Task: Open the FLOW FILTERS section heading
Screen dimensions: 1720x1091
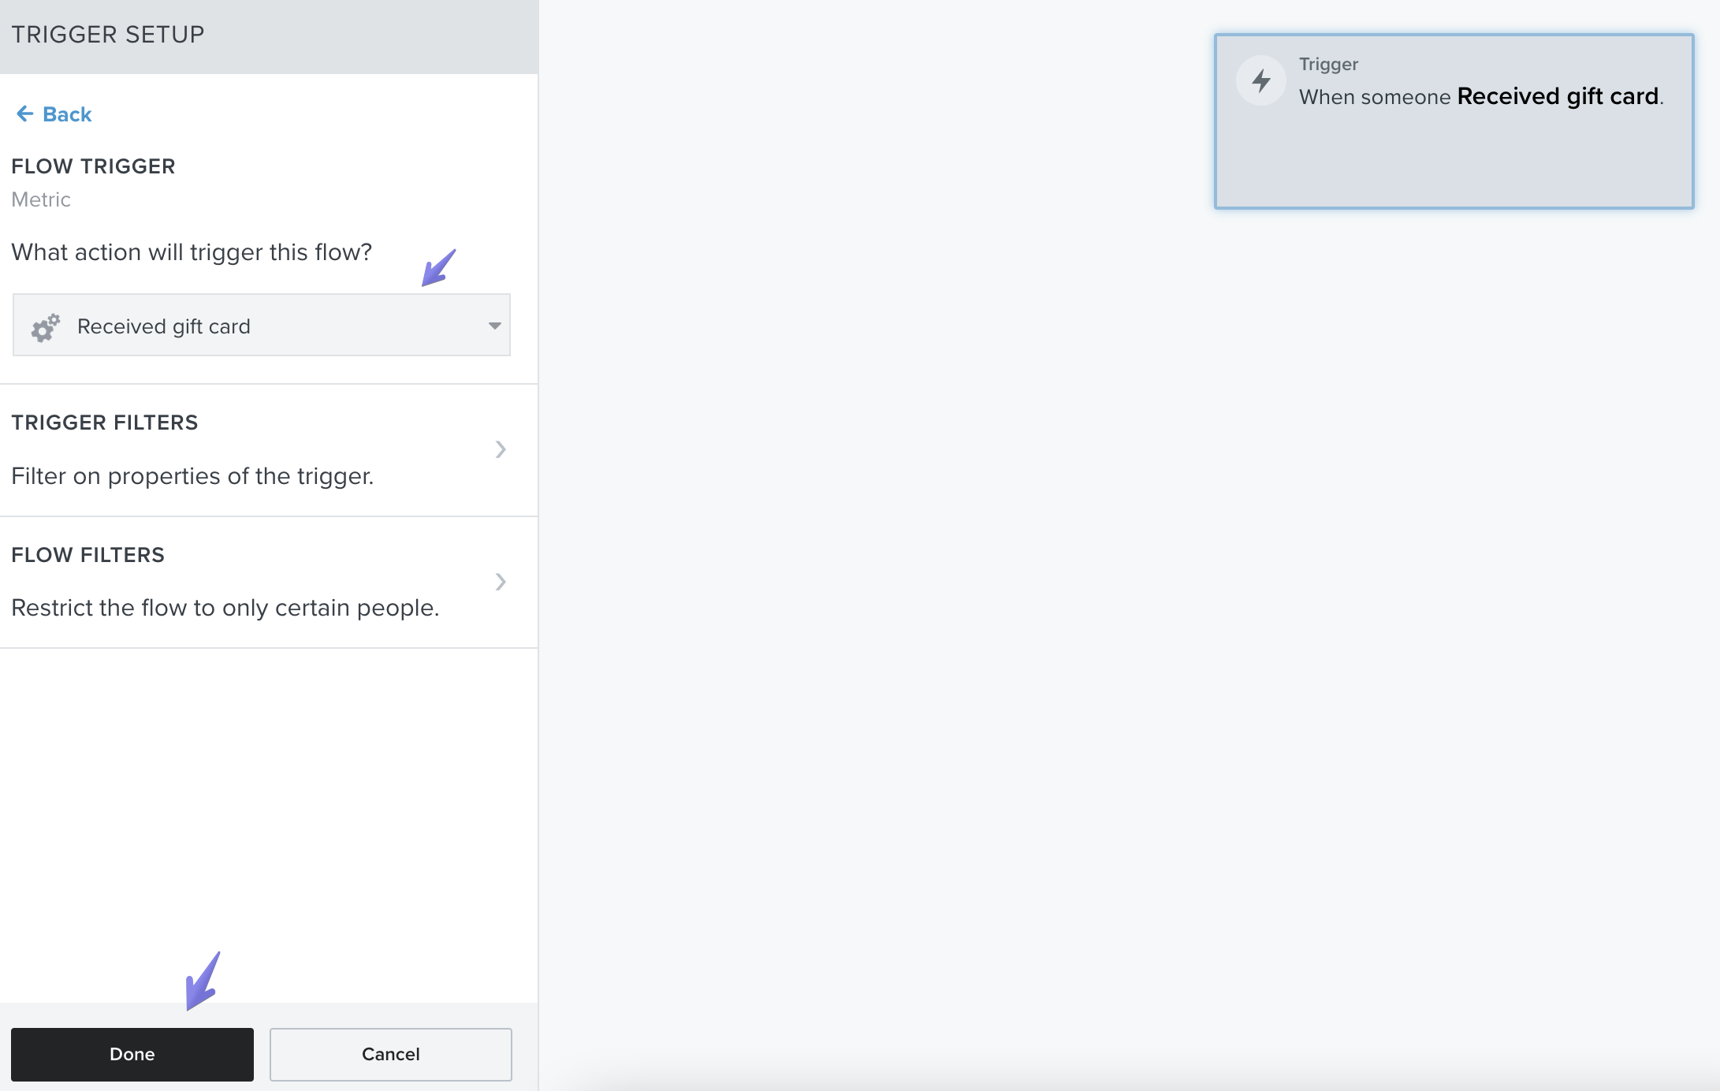Action: pyautogui.click(x=88, y=555)
